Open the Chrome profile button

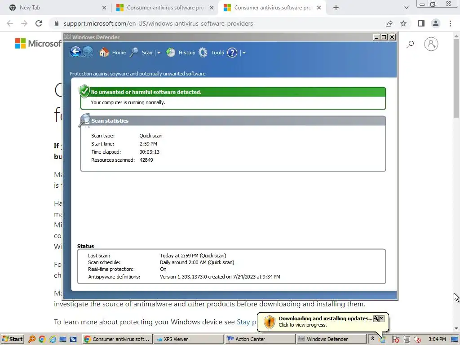point(436,23)
